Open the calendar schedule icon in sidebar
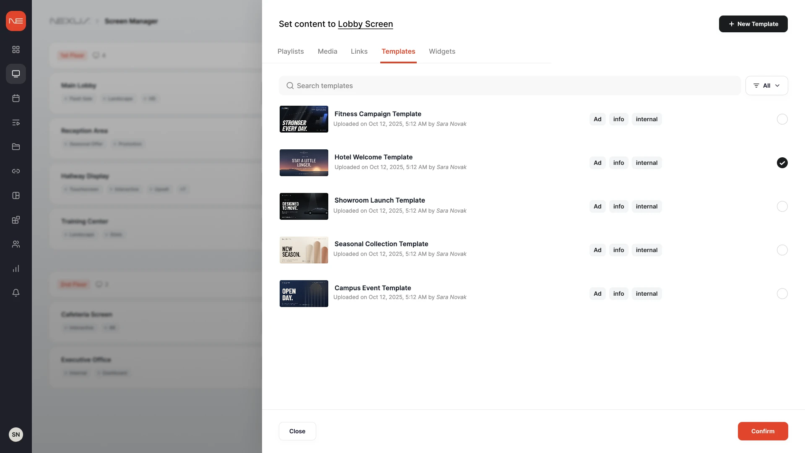This screenshot has width=805, height=453. 16,98
